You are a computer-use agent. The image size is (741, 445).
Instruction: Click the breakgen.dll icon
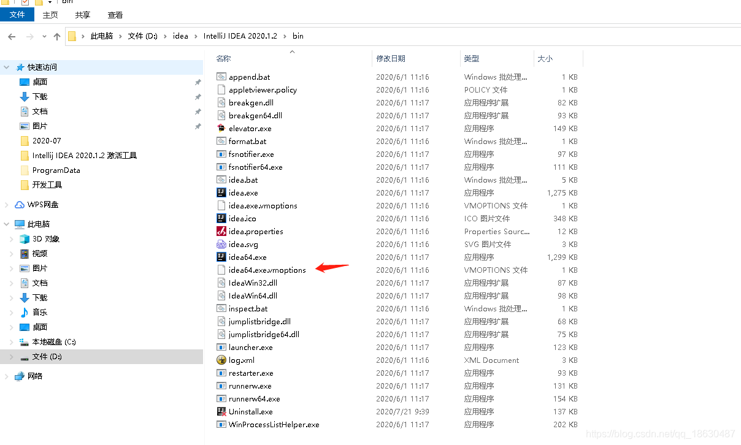(x=221, y=102)
